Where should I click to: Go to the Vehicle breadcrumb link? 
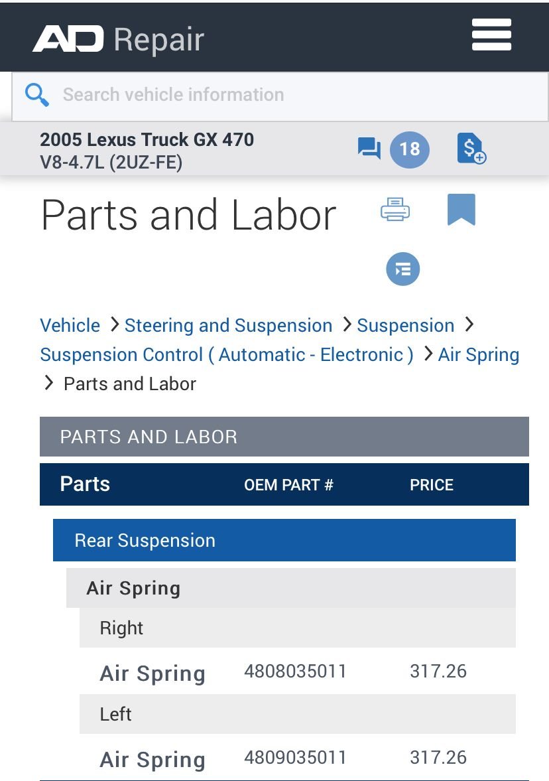70,325
